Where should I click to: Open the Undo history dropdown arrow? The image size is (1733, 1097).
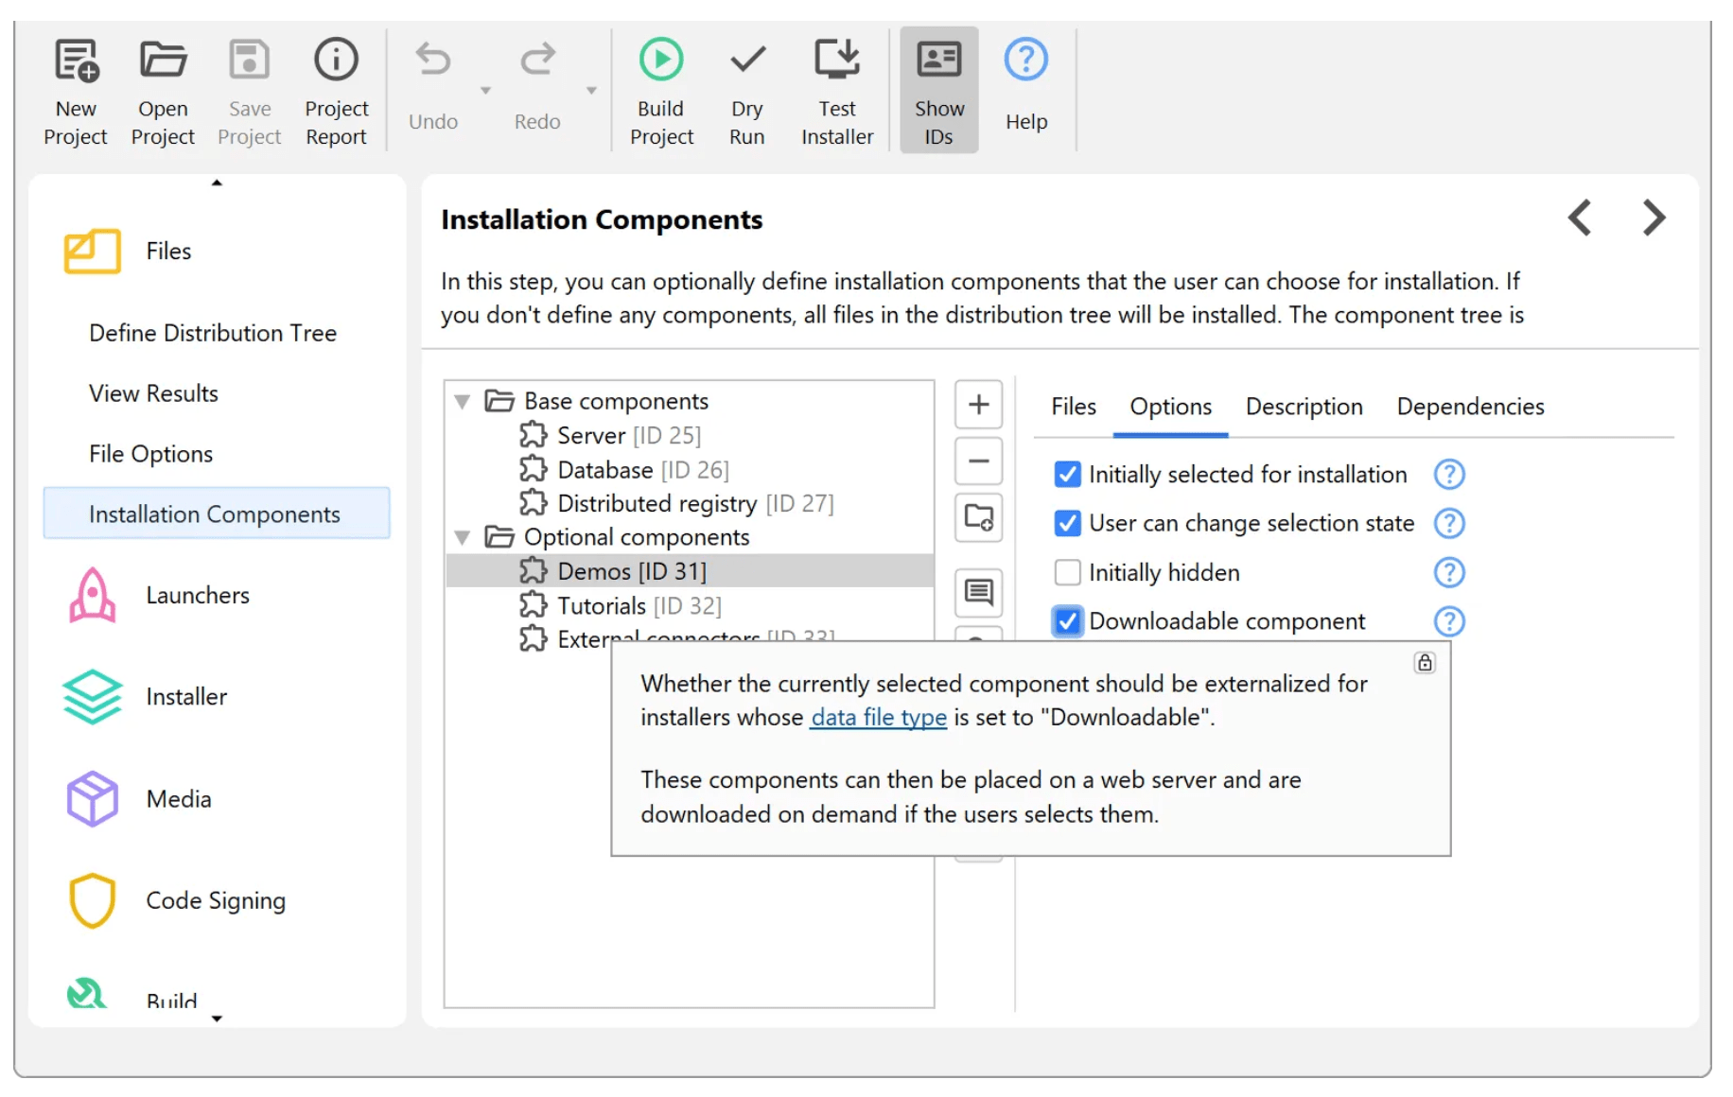point(485,91)
